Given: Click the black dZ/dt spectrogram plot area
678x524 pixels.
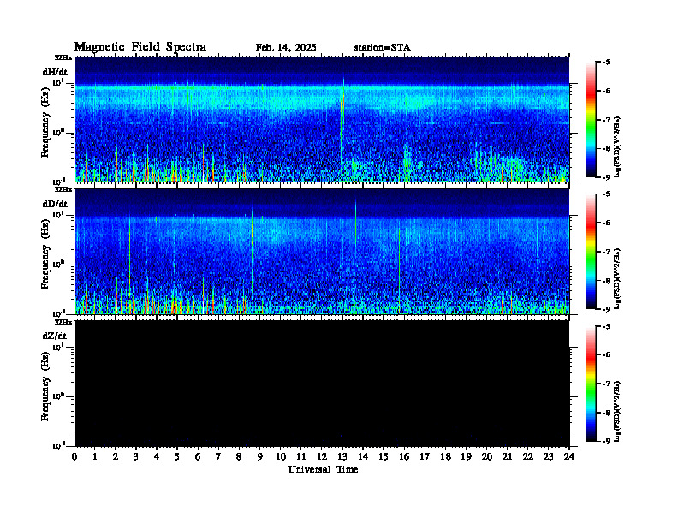Looking at the screenshot, I should pyautogui.click(x=322, y=384).
